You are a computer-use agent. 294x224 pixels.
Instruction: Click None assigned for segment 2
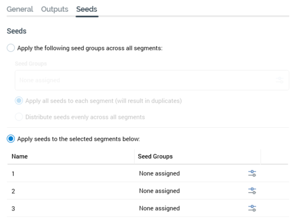(x=159, y=191)
